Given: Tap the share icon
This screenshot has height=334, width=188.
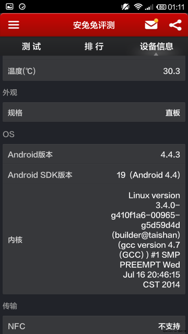Looking at the screenshot, I should coord(175,25).
